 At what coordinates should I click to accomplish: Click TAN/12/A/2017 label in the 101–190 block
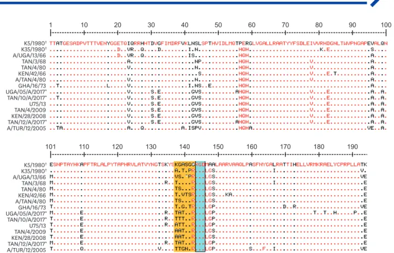tap(27, 244)
